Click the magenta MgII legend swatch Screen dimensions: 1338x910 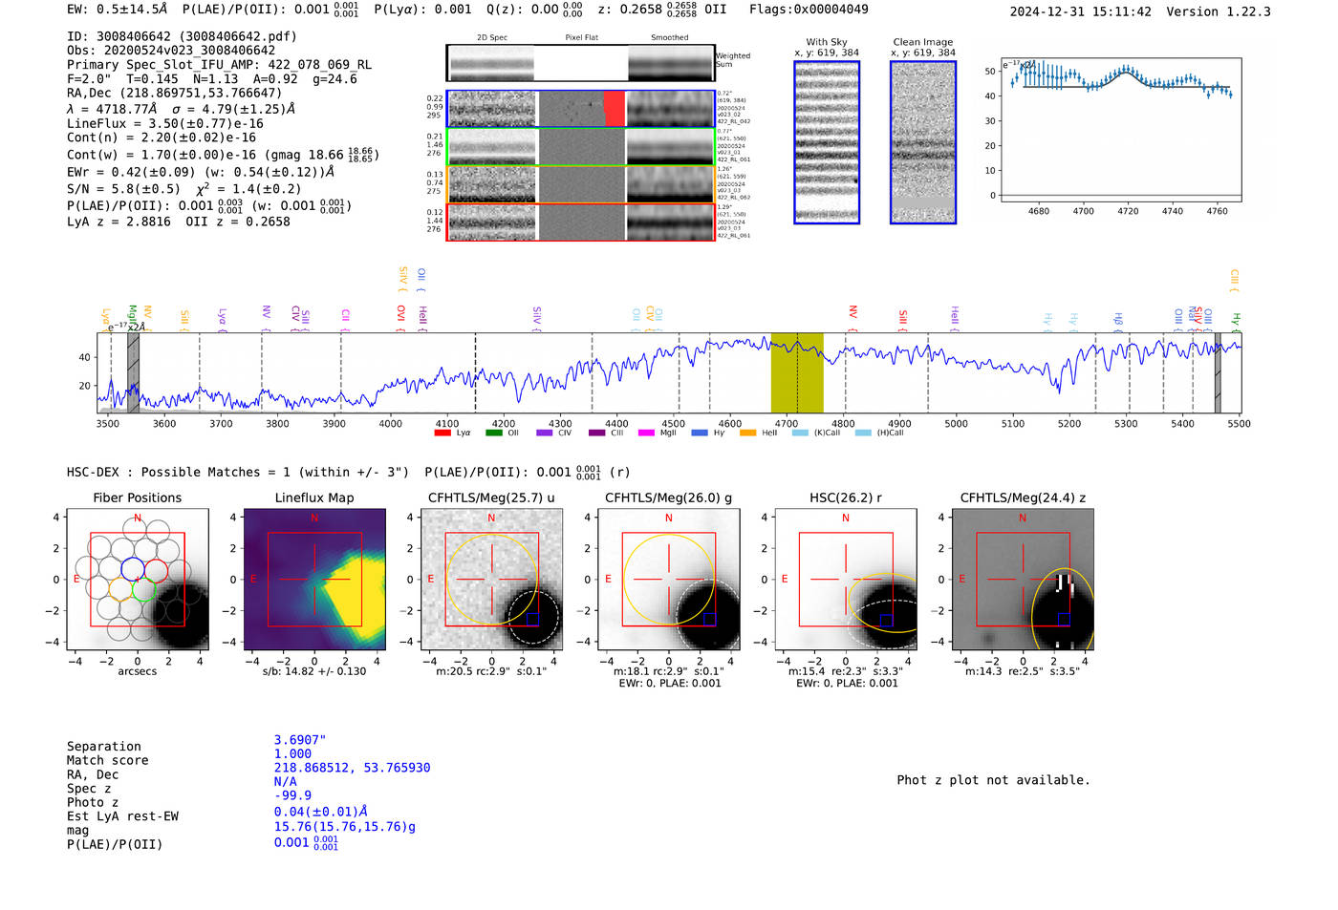click(x=646, y=433)
